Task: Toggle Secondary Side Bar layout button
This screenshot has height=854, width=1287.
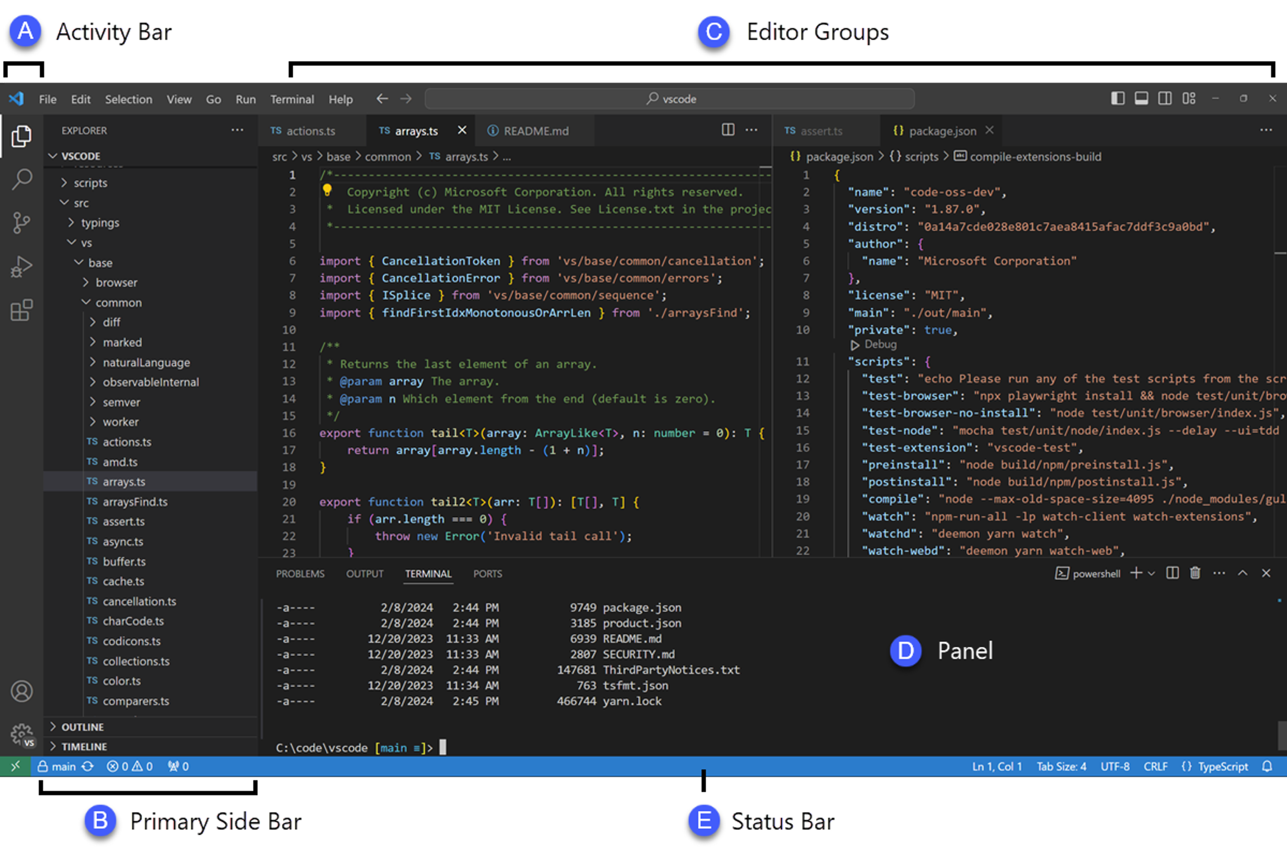Action: [1165, 99]
